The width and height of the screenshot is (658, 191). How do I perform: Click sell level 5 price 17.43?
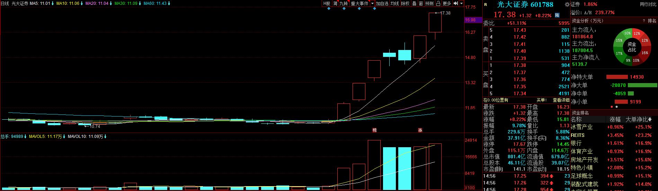(x=520, y=30)
